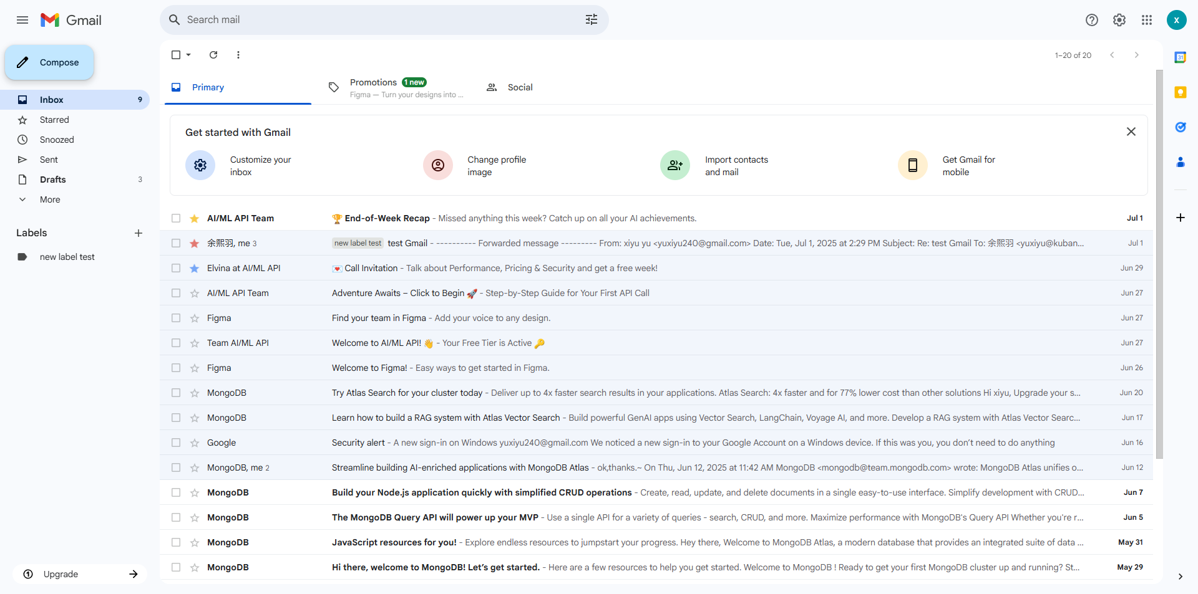Hide side panel chevron at bottom right
Screen dimensions: 1198x594
1181,577
